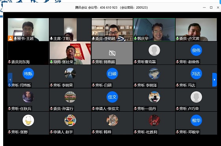Select the video tile of 主席-丁阳

coord(70,30)
